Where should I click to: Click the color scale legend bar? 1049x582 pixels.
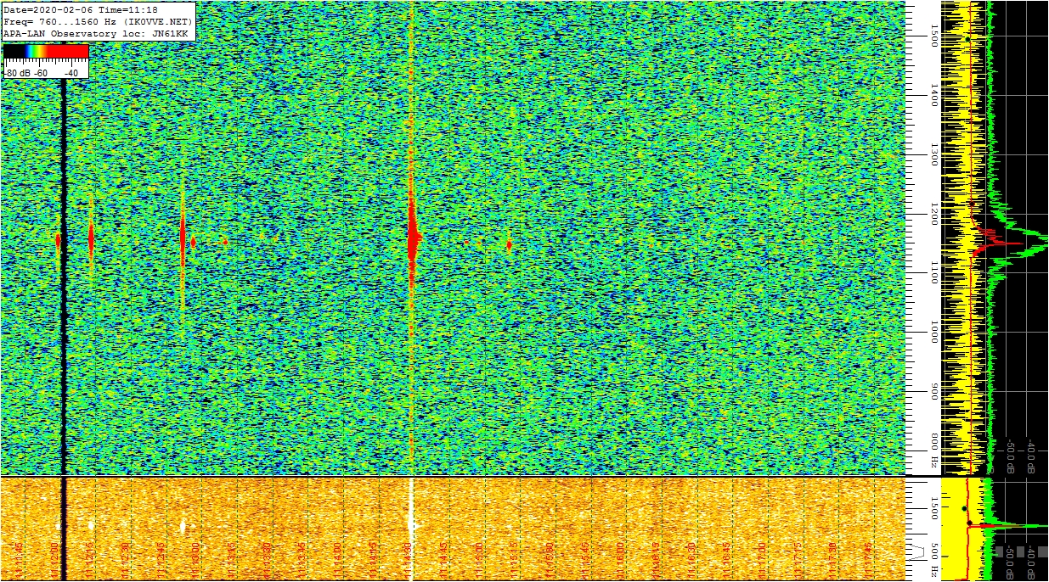(x=46, y=51)
